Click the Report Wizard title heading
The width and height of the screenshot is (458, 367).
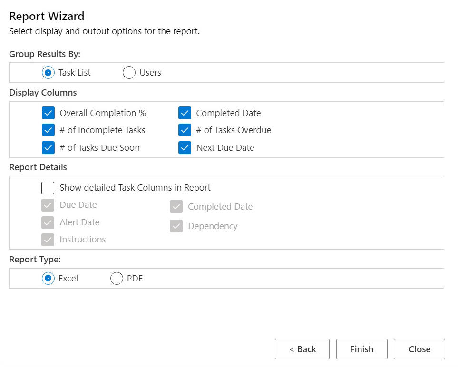coord(47,16)
